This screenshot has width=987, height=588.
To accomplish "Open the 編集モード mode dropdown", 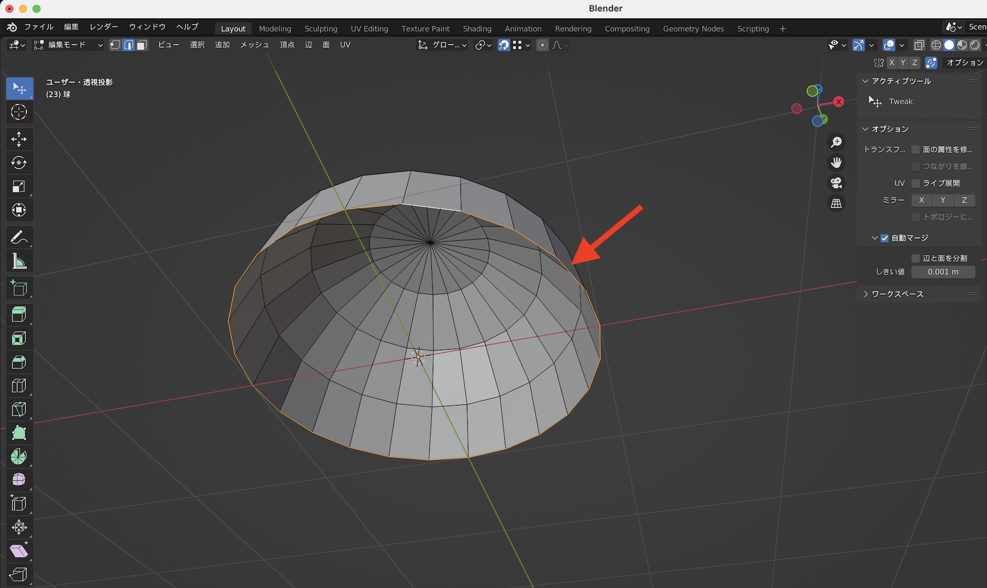I will click(x=68, y=45).
